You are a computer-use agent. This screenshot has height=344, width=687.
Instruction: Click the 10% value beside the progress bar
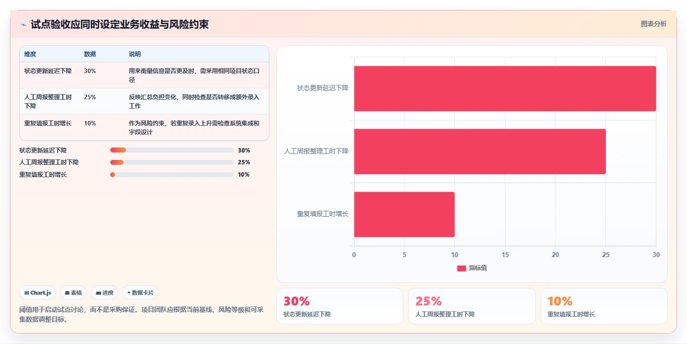coord(244,175)
